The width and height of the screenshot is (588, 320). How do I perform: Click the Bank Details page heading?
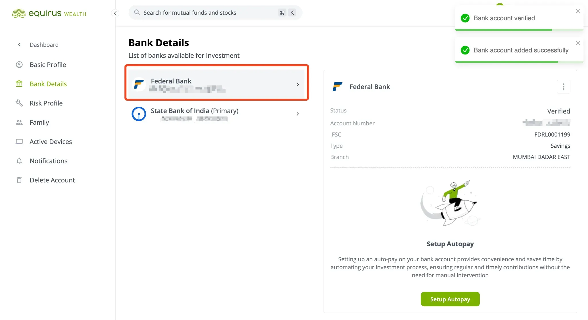tap(159, 43)
